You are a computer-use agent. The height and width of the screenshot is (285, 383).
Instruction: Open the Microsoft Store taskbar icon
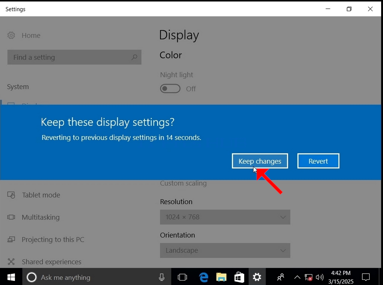(x=239, y=277)
